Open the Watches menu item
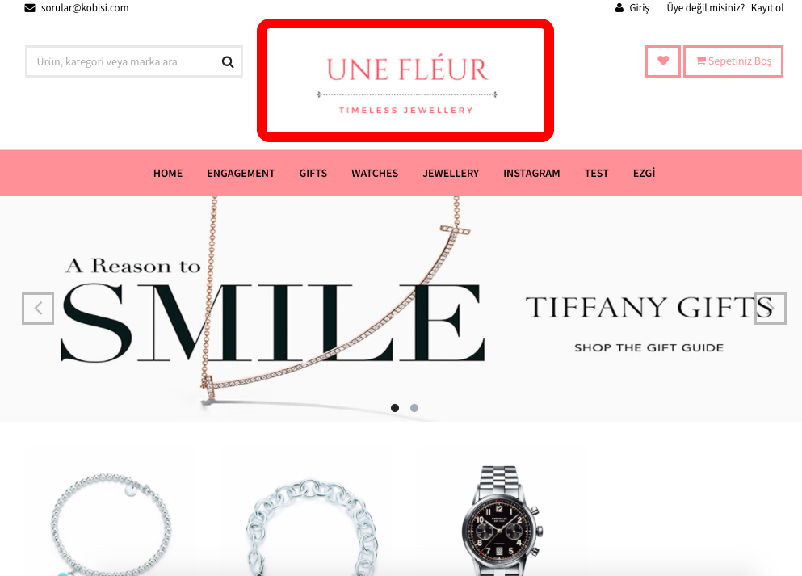 [375, 174]
